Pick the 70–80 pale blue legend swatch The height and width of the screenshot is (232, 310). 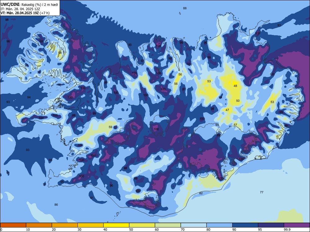point(193,225)
